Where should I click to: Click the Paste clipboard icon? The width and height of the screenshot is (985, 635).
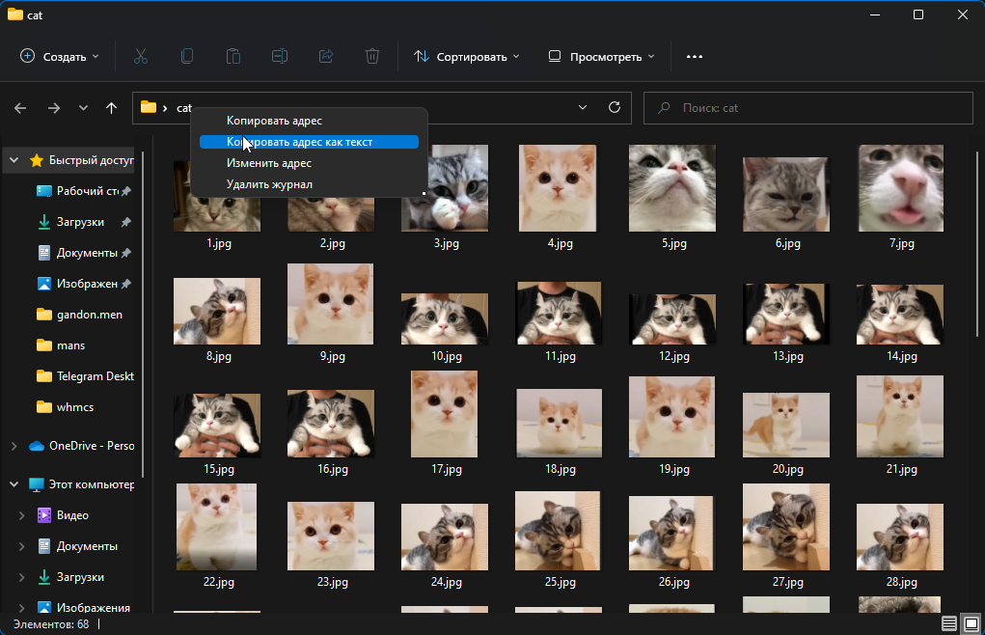[233, 57]
